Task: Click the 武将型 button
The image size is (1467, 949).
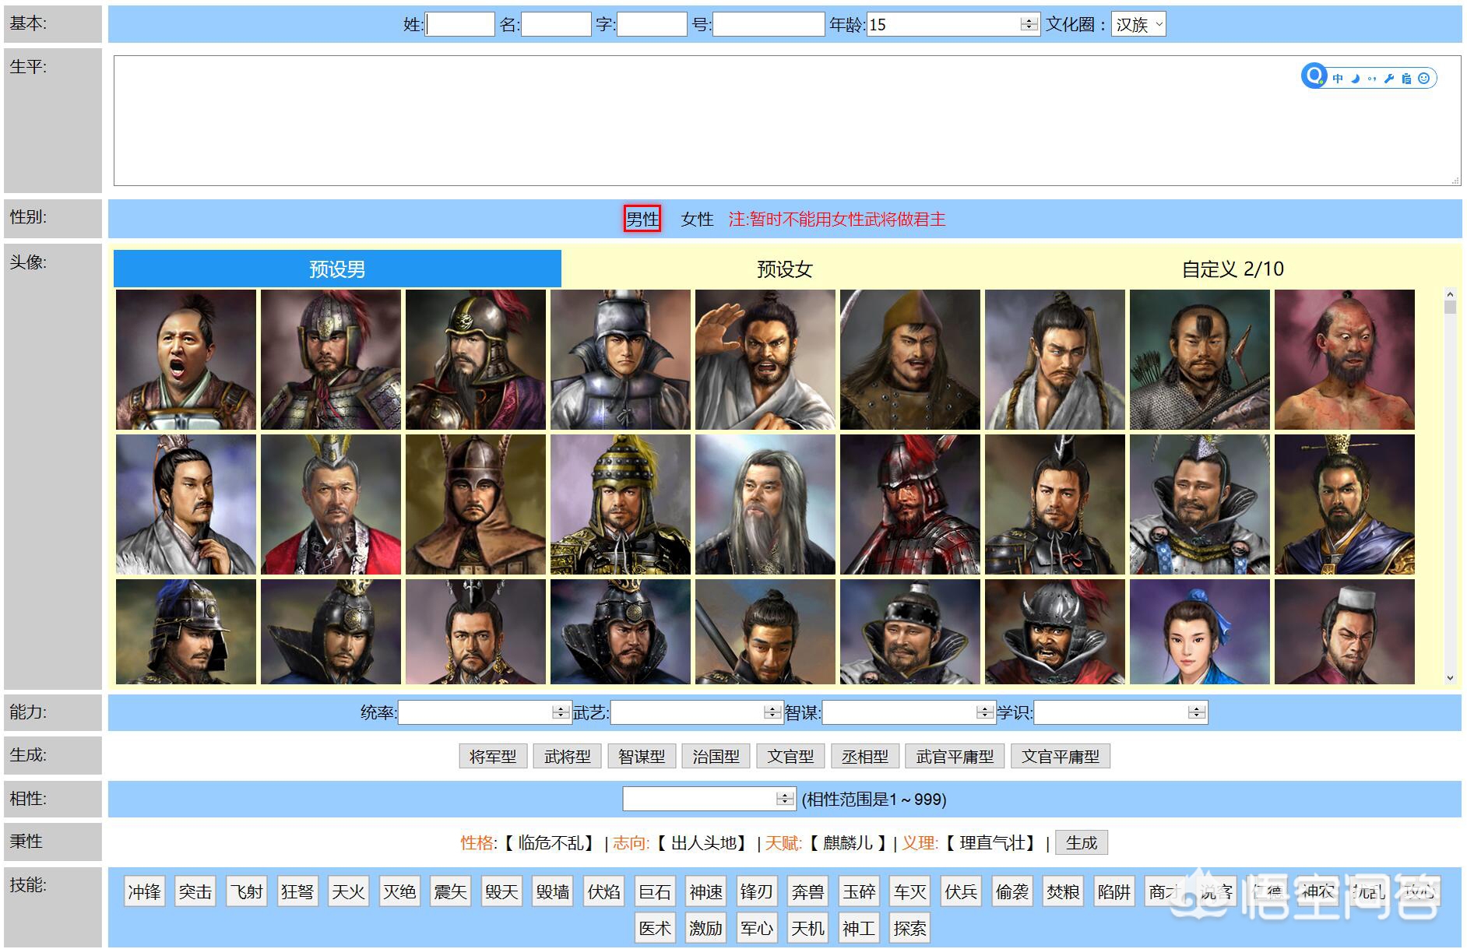Action: 568,756
